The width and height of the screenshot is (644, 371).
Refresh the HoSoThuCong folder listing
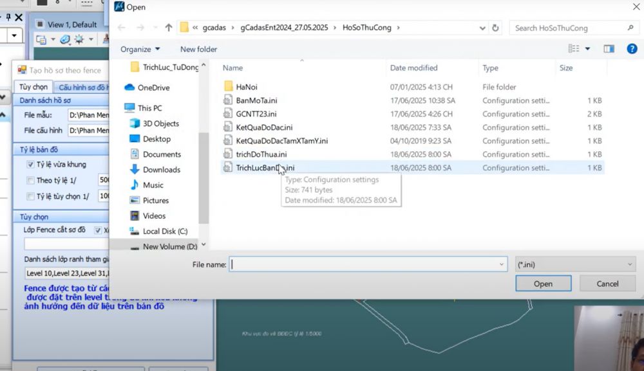495,28
